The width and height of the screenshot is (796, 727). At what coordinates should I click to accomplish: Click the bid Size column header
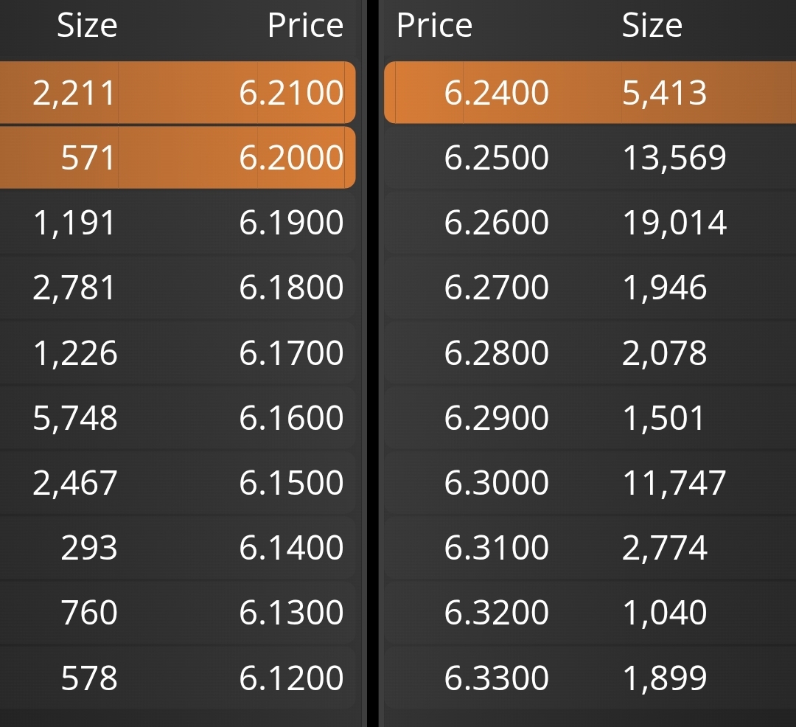click(x=87, y=25)
